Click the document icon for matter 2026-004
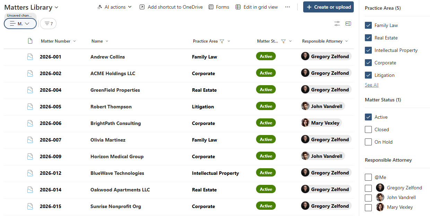This screenshot has height=216, width=430. tap(30, 90)
